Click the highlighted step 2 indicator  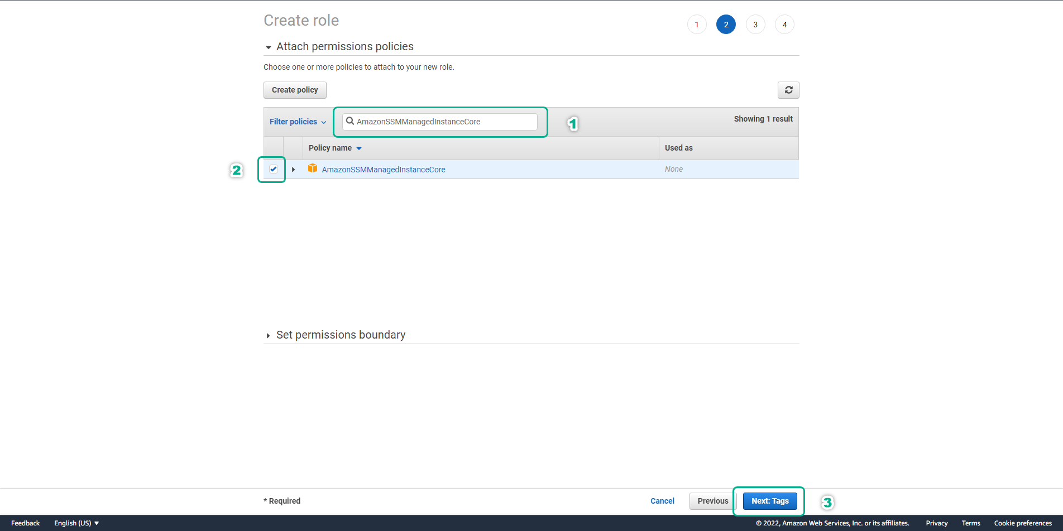coord(726,25)
